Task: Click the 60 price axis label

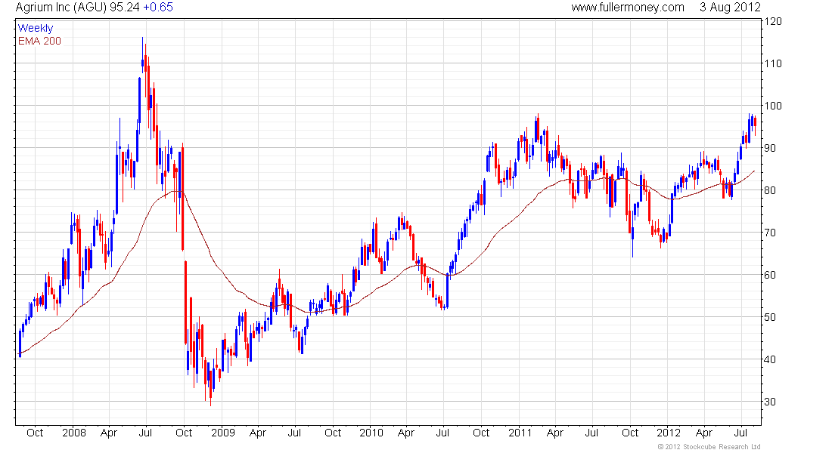Action: (x=770, y=275)
